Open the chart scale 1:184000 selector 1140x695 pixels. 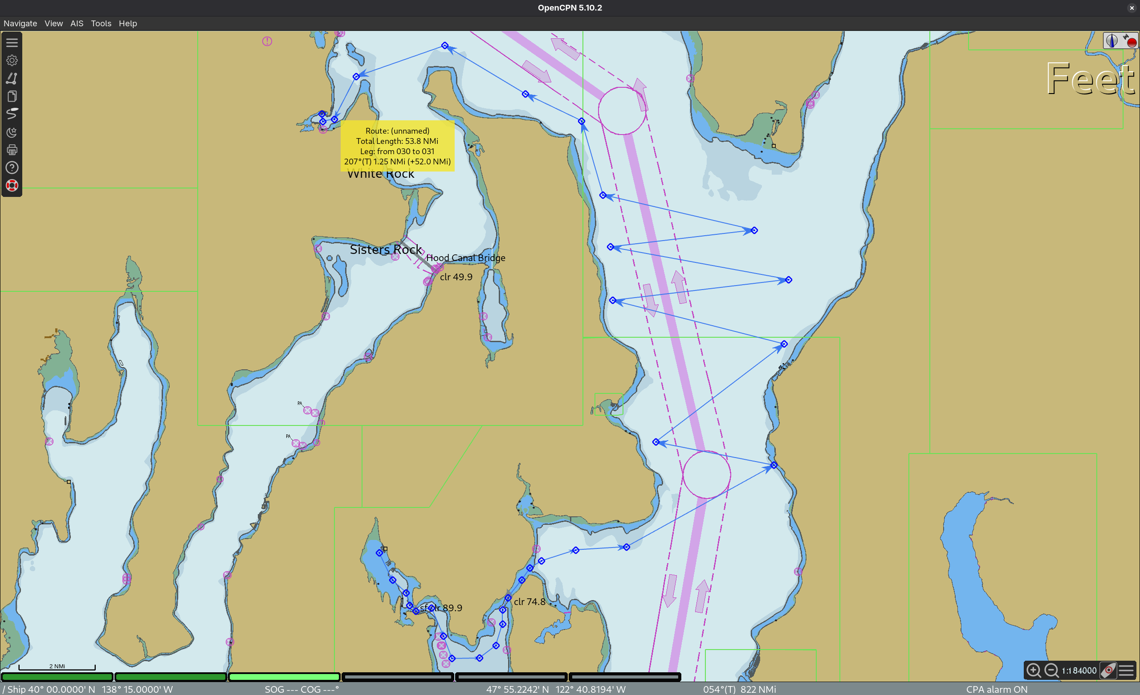pyautogui.click(x=1079, y=670)
